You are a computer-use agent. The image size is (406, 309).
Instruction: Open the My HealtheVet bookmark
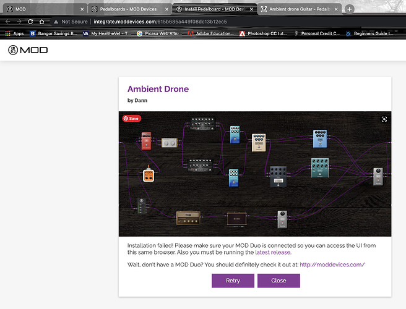click(x=105, y=33)
